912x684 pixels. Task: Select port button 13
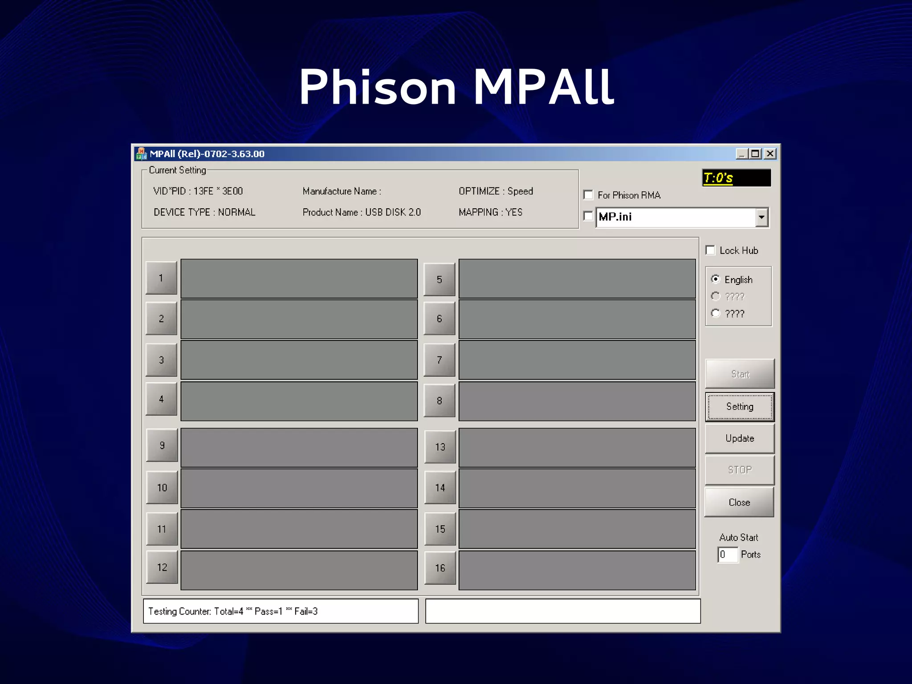(x=440, y=447)
